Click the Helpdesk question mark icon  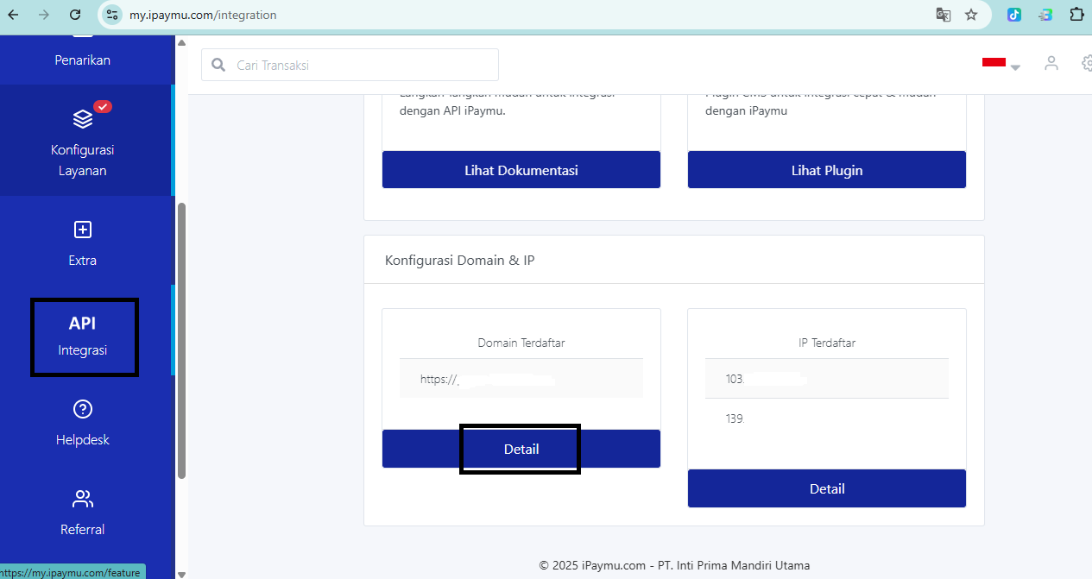[x=83, y=409]
